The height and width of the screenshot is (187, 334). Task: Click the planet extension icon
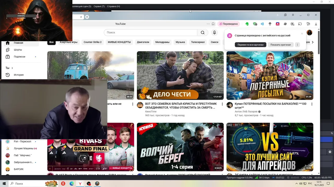pyautogui.click(x=285, y=24)
